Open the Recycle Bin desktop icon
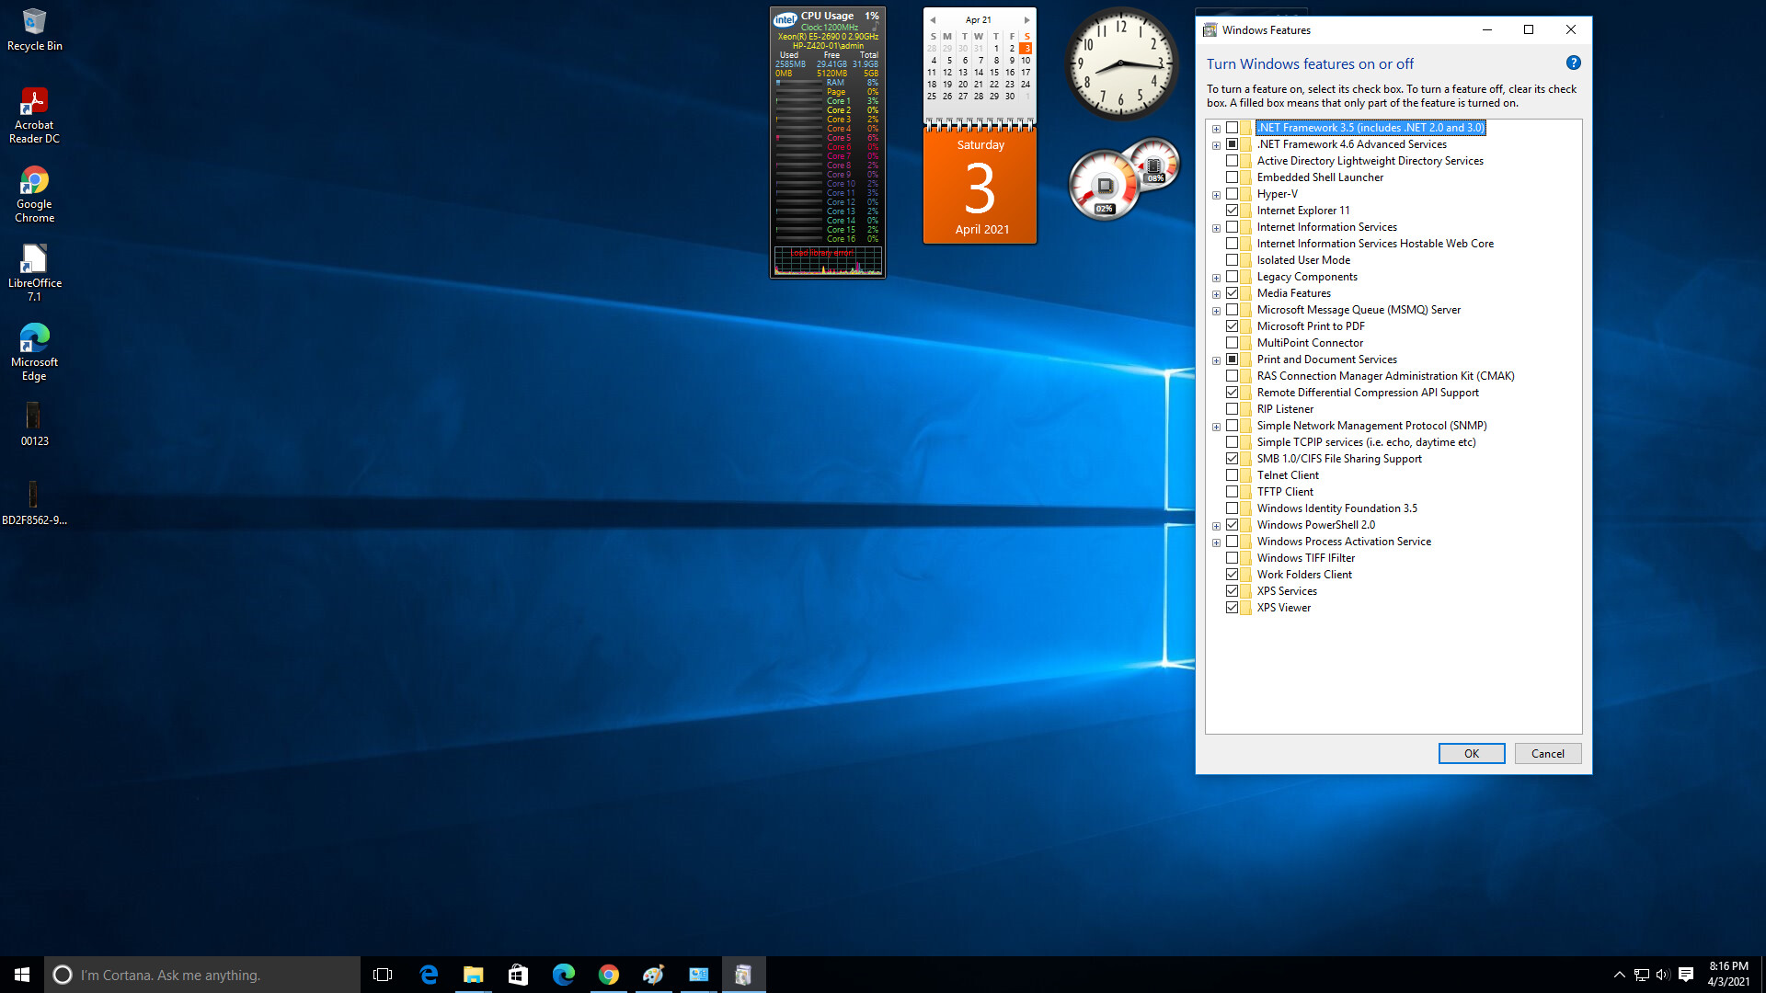 (34, 29)
